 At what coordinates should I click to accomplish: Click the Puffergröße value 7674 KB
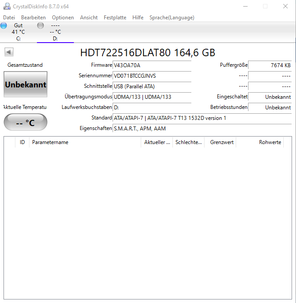tap(270, 65)
